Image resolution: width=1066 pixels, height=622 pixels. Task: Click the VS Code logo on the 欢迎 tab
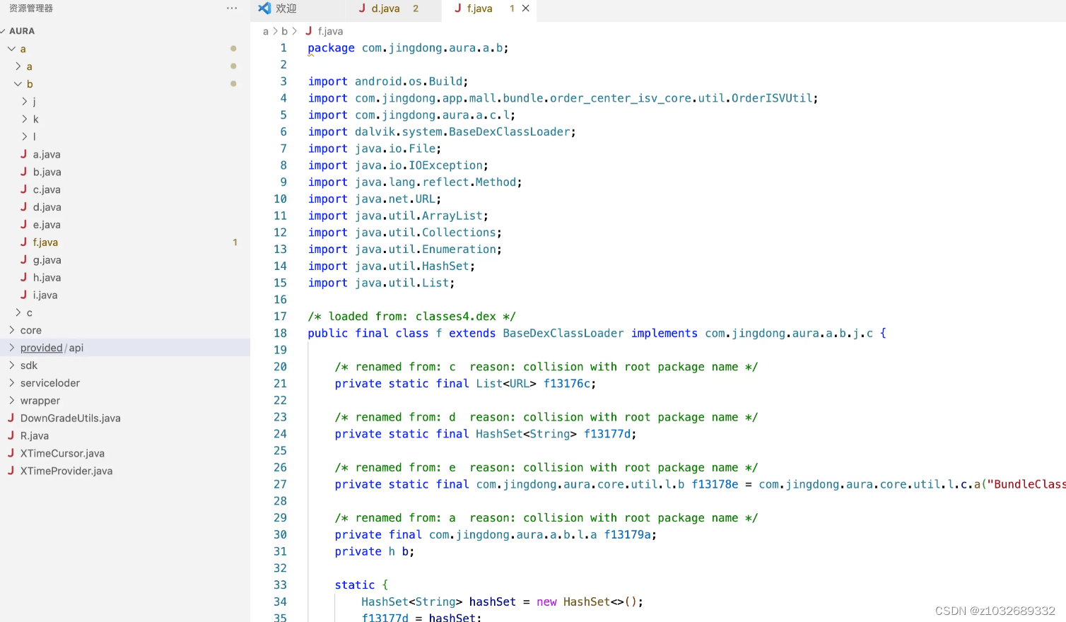264,8
